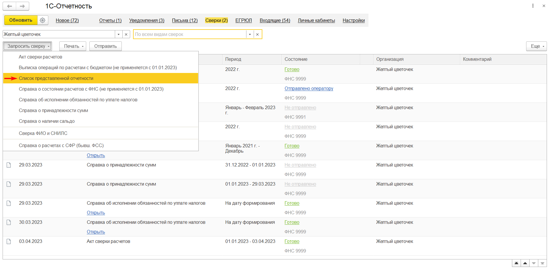Switch to the Письма (12) tab

pyautogui.click(x=185, y=21)
